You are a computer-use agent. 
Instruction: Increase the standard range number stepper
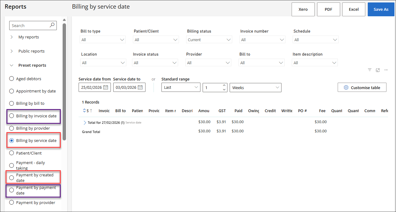[x=224, y=85]
